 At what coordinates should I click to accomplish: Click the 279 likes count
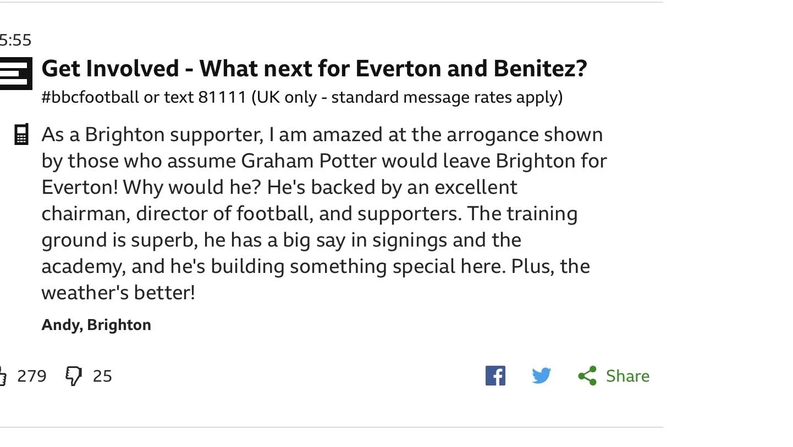32,376
